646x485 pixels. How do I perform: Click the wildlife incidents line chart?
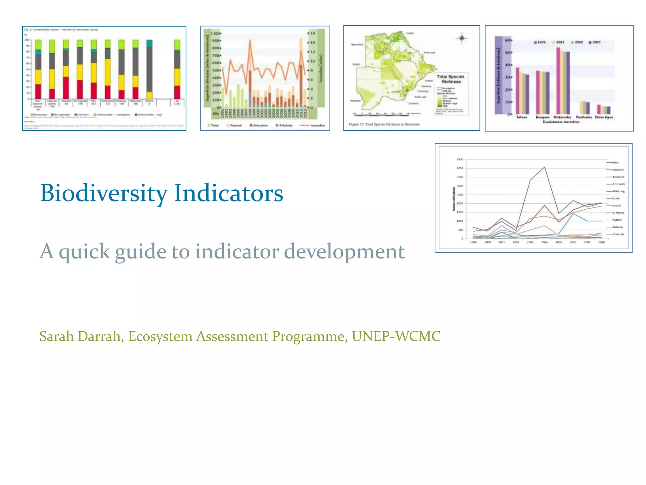pyautogui.click(x=533, y=198)
